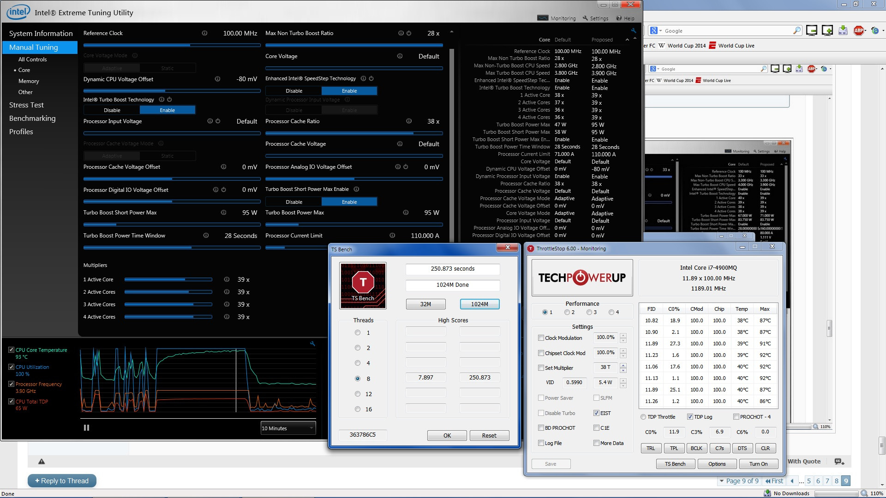Click the reset power icon for Max Non Turbo Boost Ratio
This screenshot has width=886, height=498.
coord(409,33)
